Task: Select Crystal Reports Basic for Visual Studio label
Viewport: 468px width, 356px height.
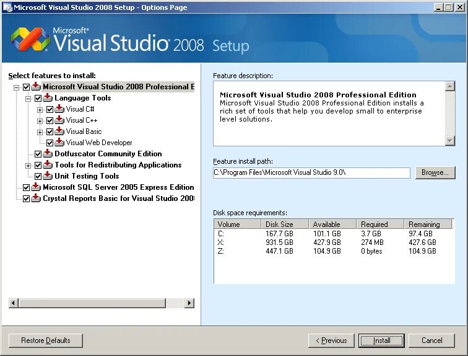Action: pyautogui.click(x=118, y=198)
